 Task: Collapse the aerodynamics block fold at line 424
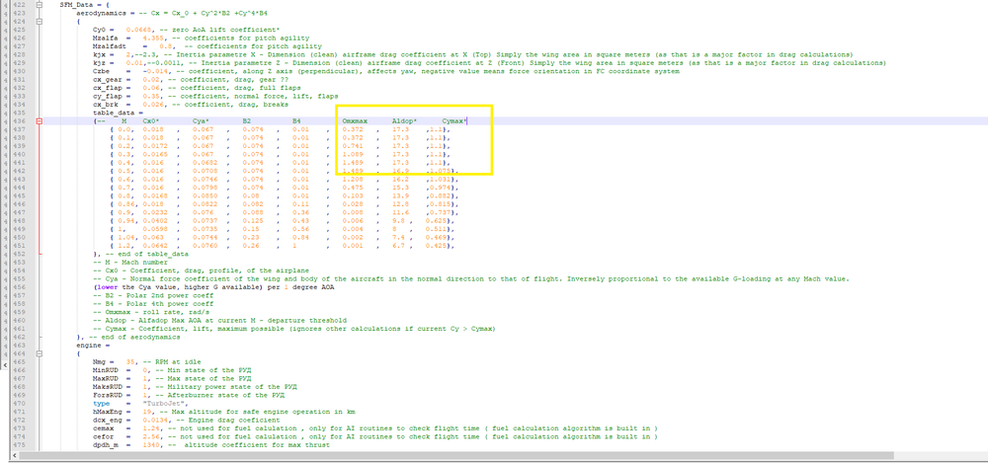[x=40, y=21]
